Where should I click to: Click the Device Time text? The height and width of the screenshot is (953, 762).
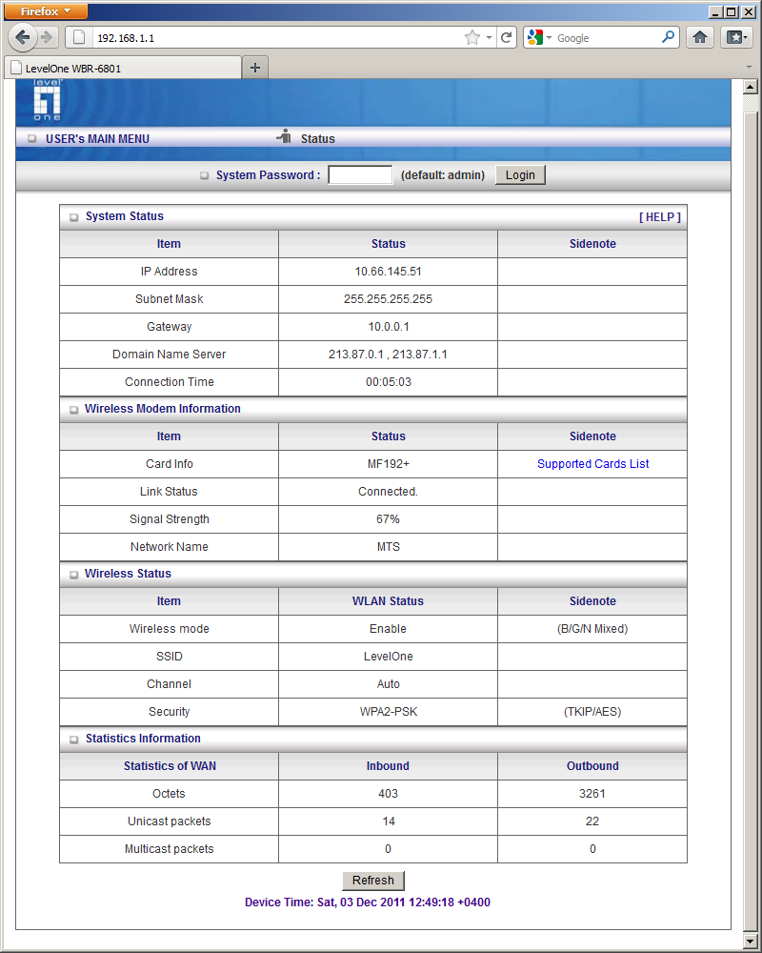(x=368, y=902)
